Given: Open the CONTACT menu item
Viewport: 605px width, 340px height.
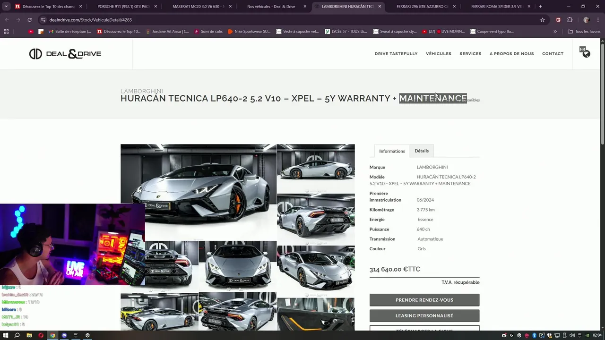Looking at the screenshot, I should pyautogui.click(x=553, y=54).
